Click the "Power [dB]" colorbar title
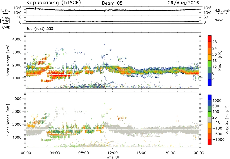 pyautogui.click(x=219, y=61)
